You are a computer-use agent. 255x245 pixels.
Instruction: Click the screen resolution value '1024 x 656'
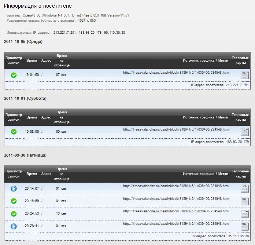pos(87,21)
